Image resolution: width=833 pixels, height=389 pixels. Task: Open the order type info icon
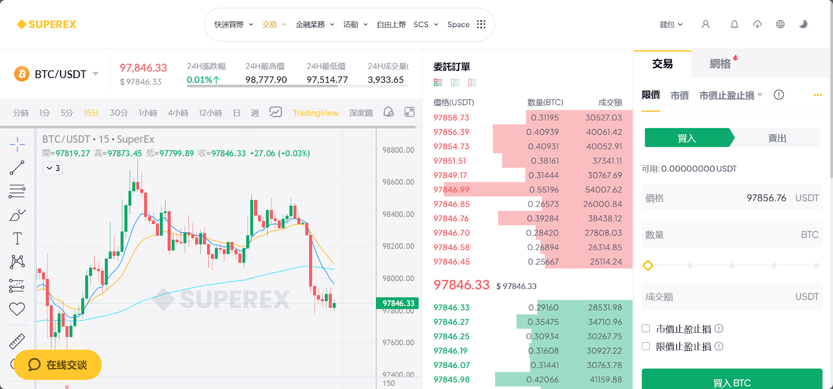click(779, 95)
